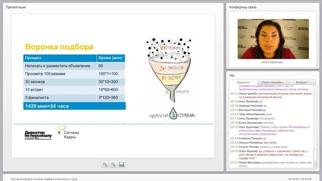Click the Время (мин) table header

click(111, 58)
